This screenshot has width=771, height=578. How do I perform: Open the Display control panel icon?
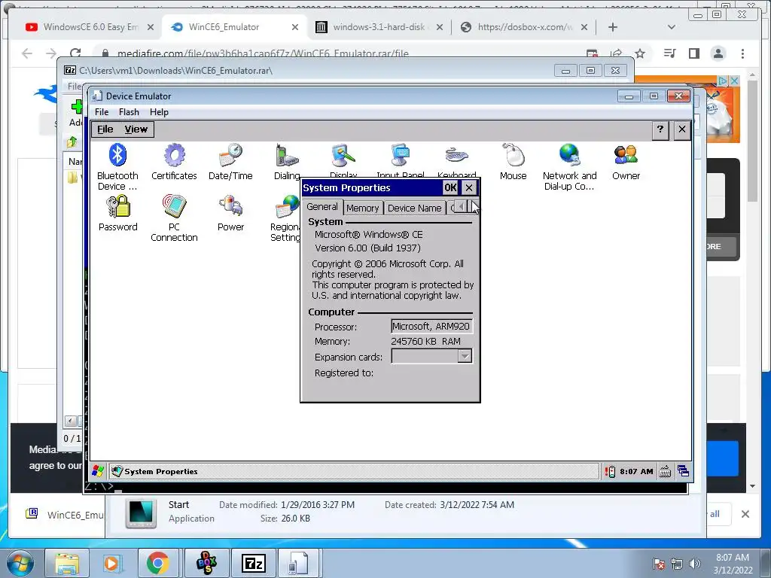(343, 160)
